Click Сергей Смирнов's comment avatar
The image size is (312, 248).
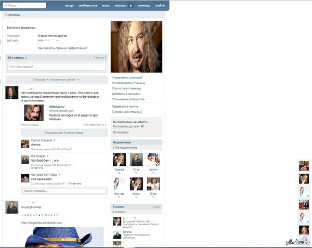pos(25,144)
